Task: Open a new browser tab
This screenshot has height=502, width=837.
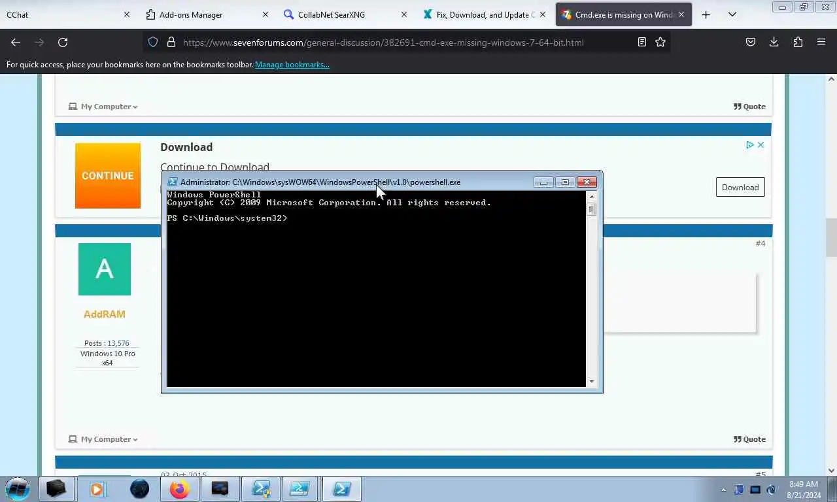Action: (706, 14)
